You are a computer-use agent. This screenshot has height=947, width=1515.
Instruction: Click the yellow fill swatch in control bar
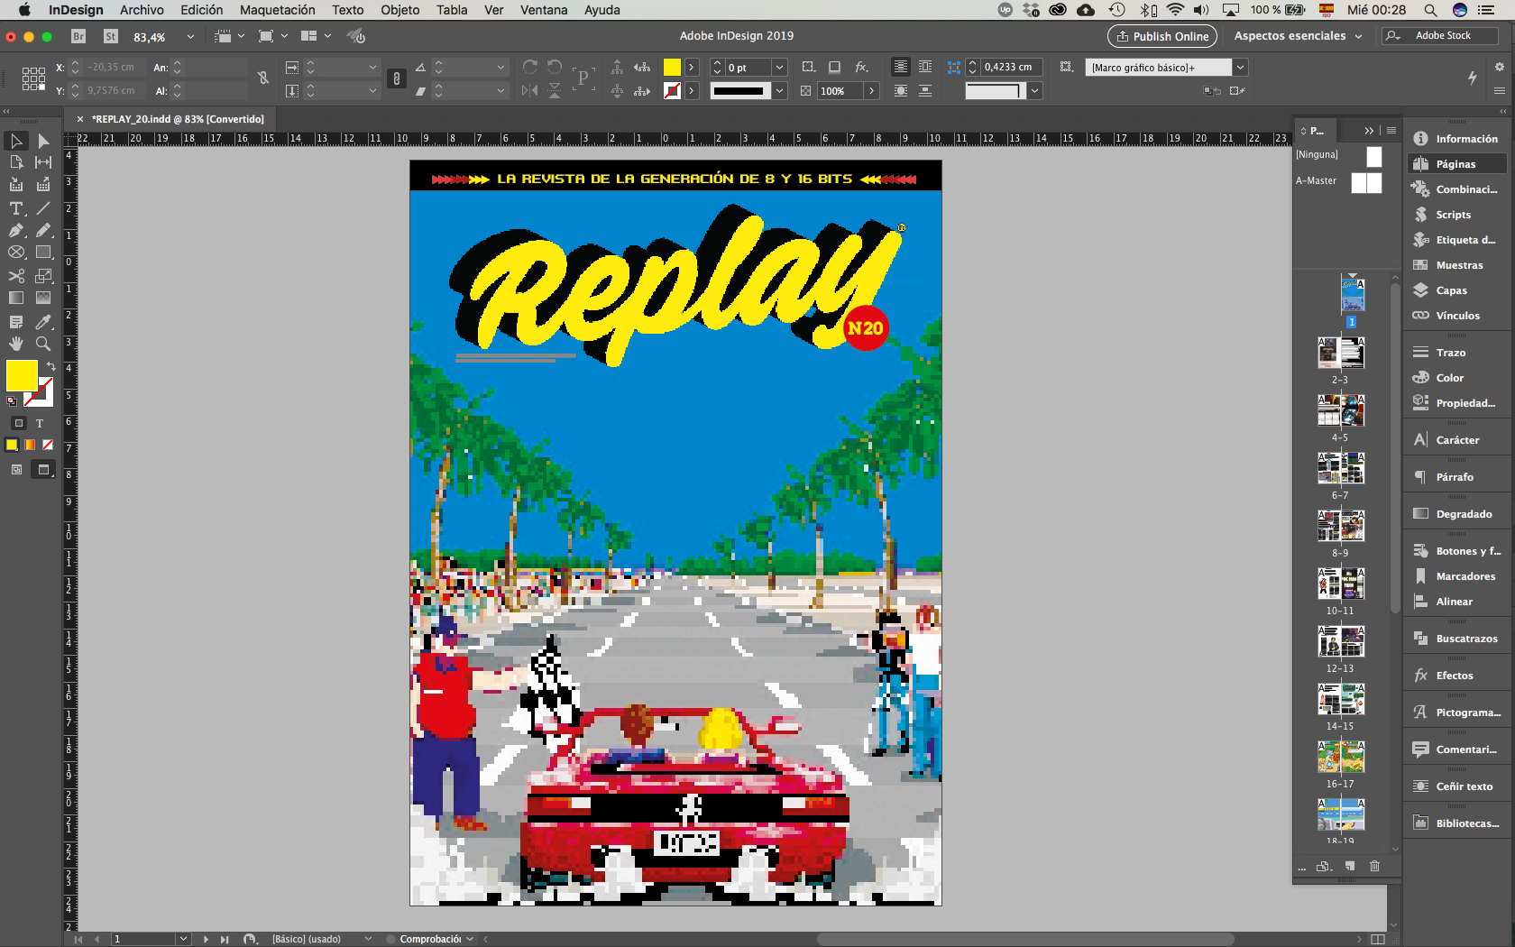(x=672, y=68)
